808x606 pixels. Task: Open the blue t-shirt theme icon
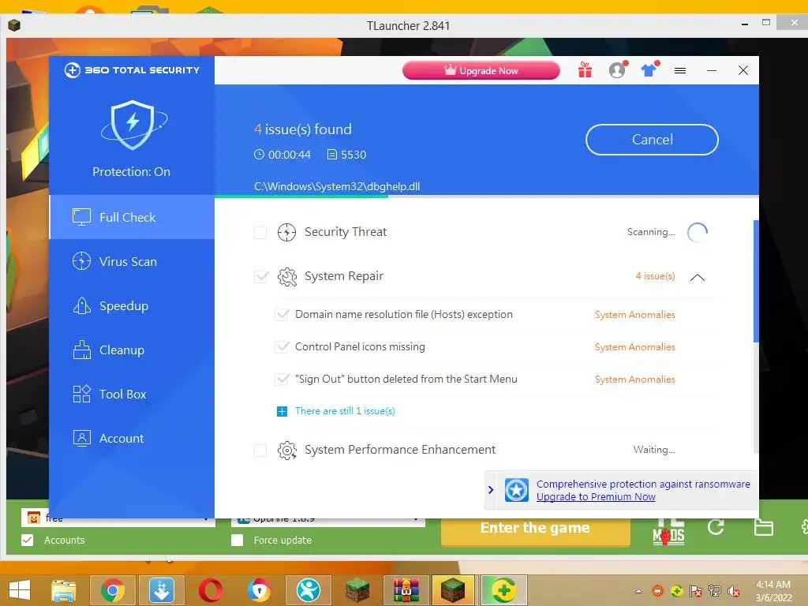(x=649, y=70)
